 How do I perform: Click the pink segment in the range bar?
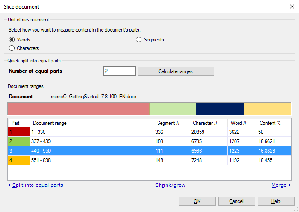pyautogui.click(x=79, y=109)
